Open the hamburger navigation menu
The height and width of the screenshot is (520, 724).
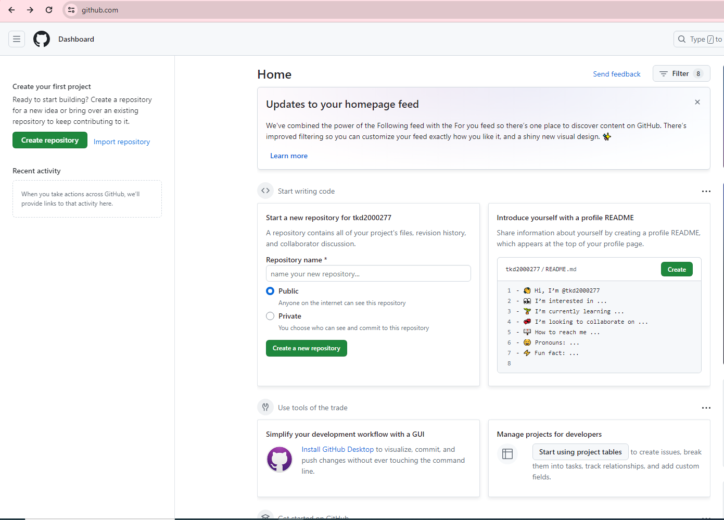click(17, 39)
